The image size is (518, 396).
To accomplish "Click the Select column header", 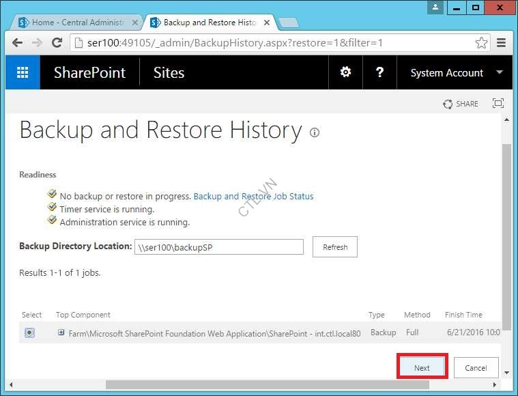I will pyautogui.click(x=31, y=315).
